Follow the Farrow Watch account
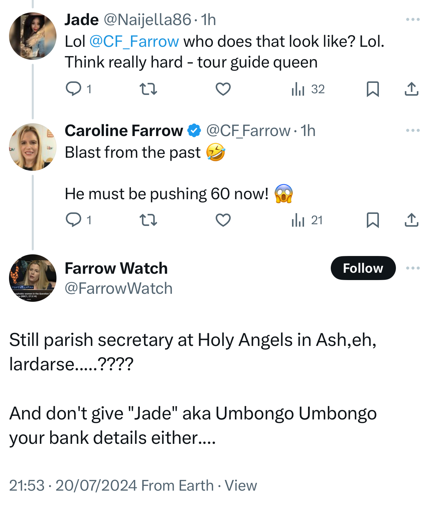This screenshot has width=431, height=509. click(x=363, y=268)
